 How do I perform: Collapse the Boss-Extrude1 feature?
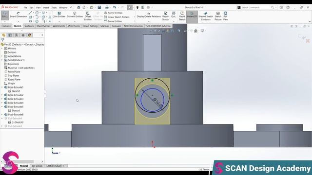click(2, 87)
